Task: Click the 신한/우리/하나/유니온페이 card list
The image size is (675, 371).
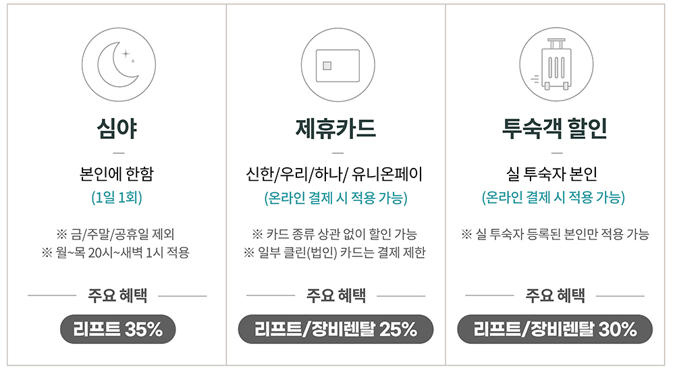Action: click(335, 175)
